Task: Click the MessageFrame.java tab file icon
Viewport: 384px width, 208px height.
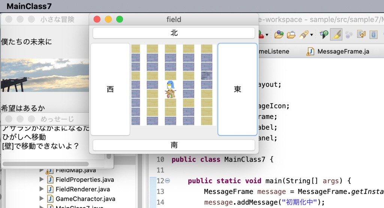Action: [x=310, y=52]
